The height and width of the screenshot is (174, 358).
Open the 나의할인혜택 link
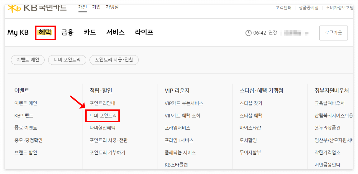(x=103, y=128)
